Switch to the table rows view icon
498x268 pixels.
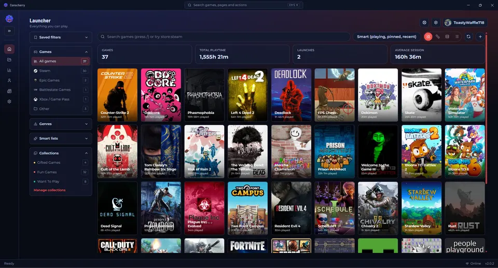point(447,36)
